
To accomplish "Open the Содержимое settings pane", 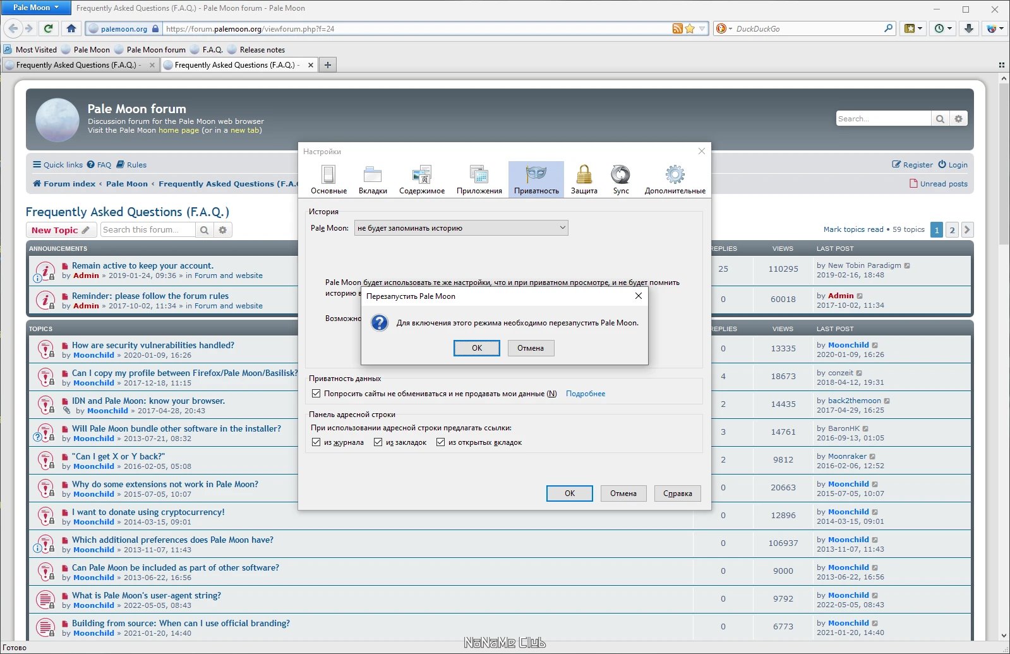I will click(x=422, y=179).
